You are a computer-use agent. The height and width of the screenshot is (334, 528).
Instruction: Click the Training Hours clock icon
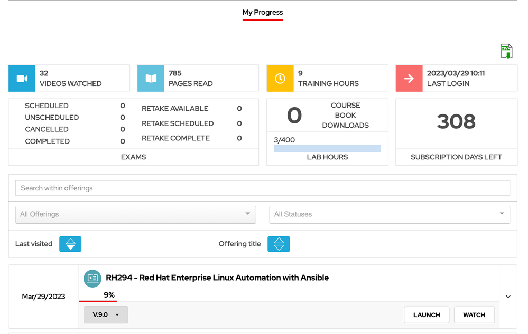(280, 79)
